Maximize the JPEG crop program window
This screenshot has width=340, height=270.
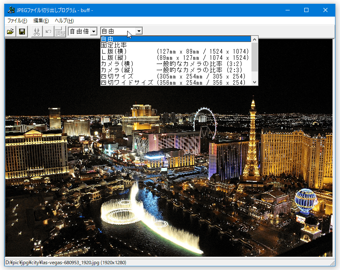coord(306,10)
